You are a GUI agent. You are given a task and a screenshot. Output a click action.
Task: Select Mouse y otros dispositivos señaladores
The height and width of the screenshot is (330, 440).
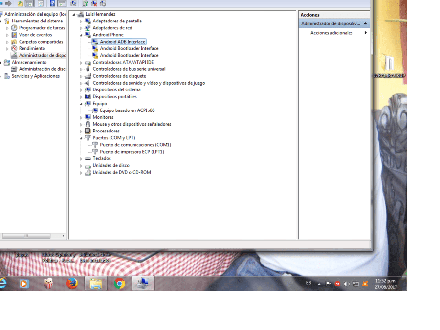[x=132, y=124]
